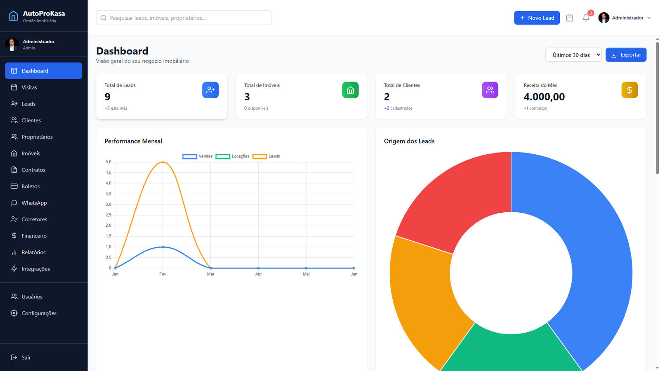Open the Últimos 30 dias dropdown

point(573,55)
